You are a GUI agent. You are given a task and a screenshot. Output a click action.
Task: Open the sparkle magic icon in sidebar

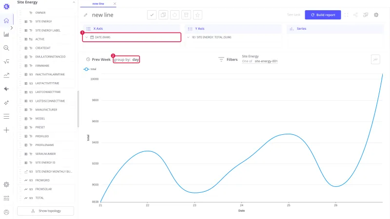[x=6, y=103]
